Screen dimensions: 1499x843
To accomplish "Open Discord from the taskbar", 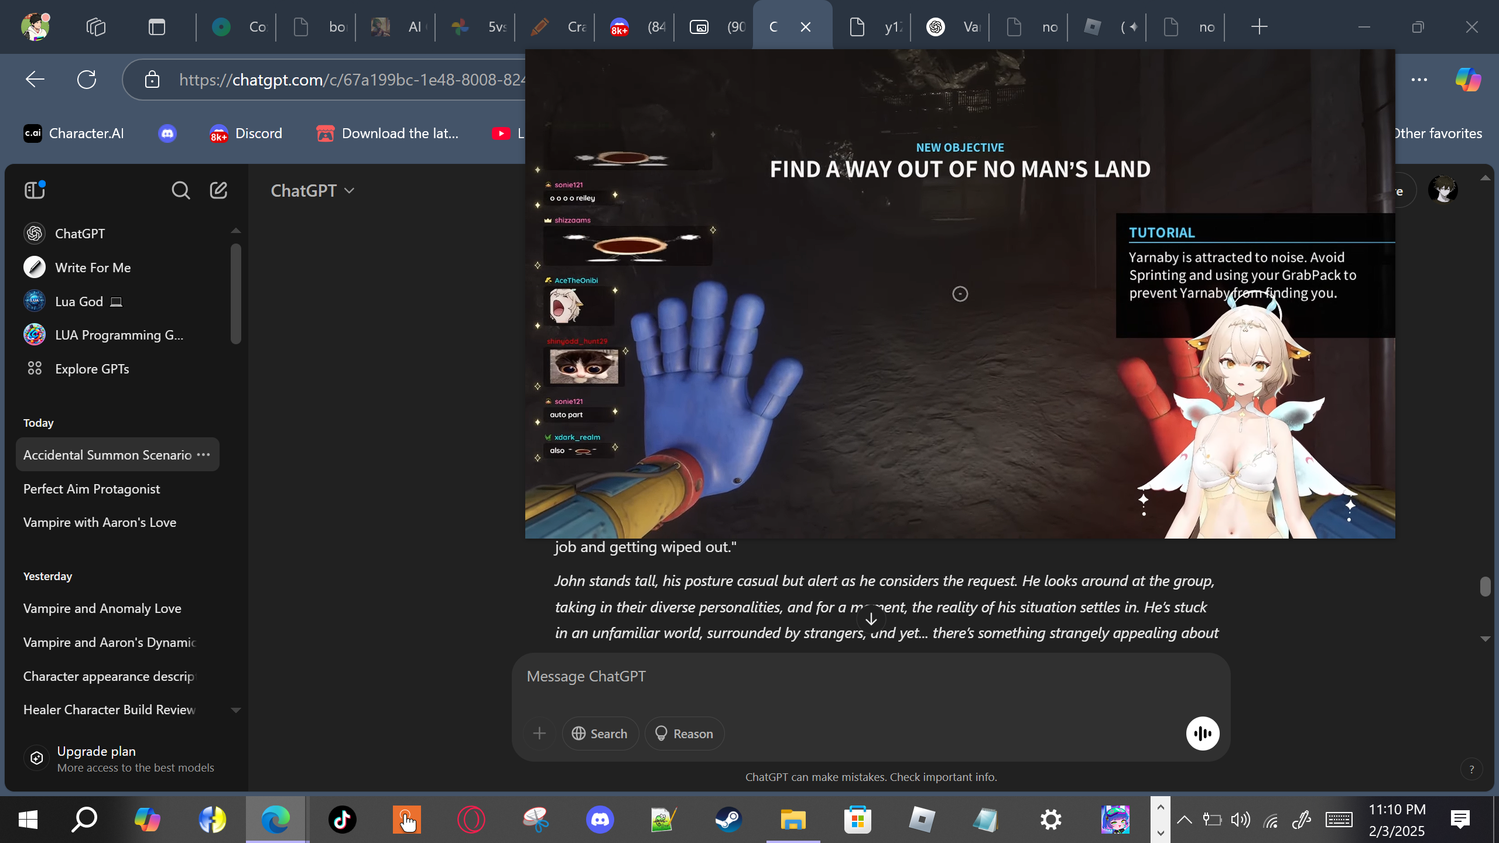I will point(600,820).
